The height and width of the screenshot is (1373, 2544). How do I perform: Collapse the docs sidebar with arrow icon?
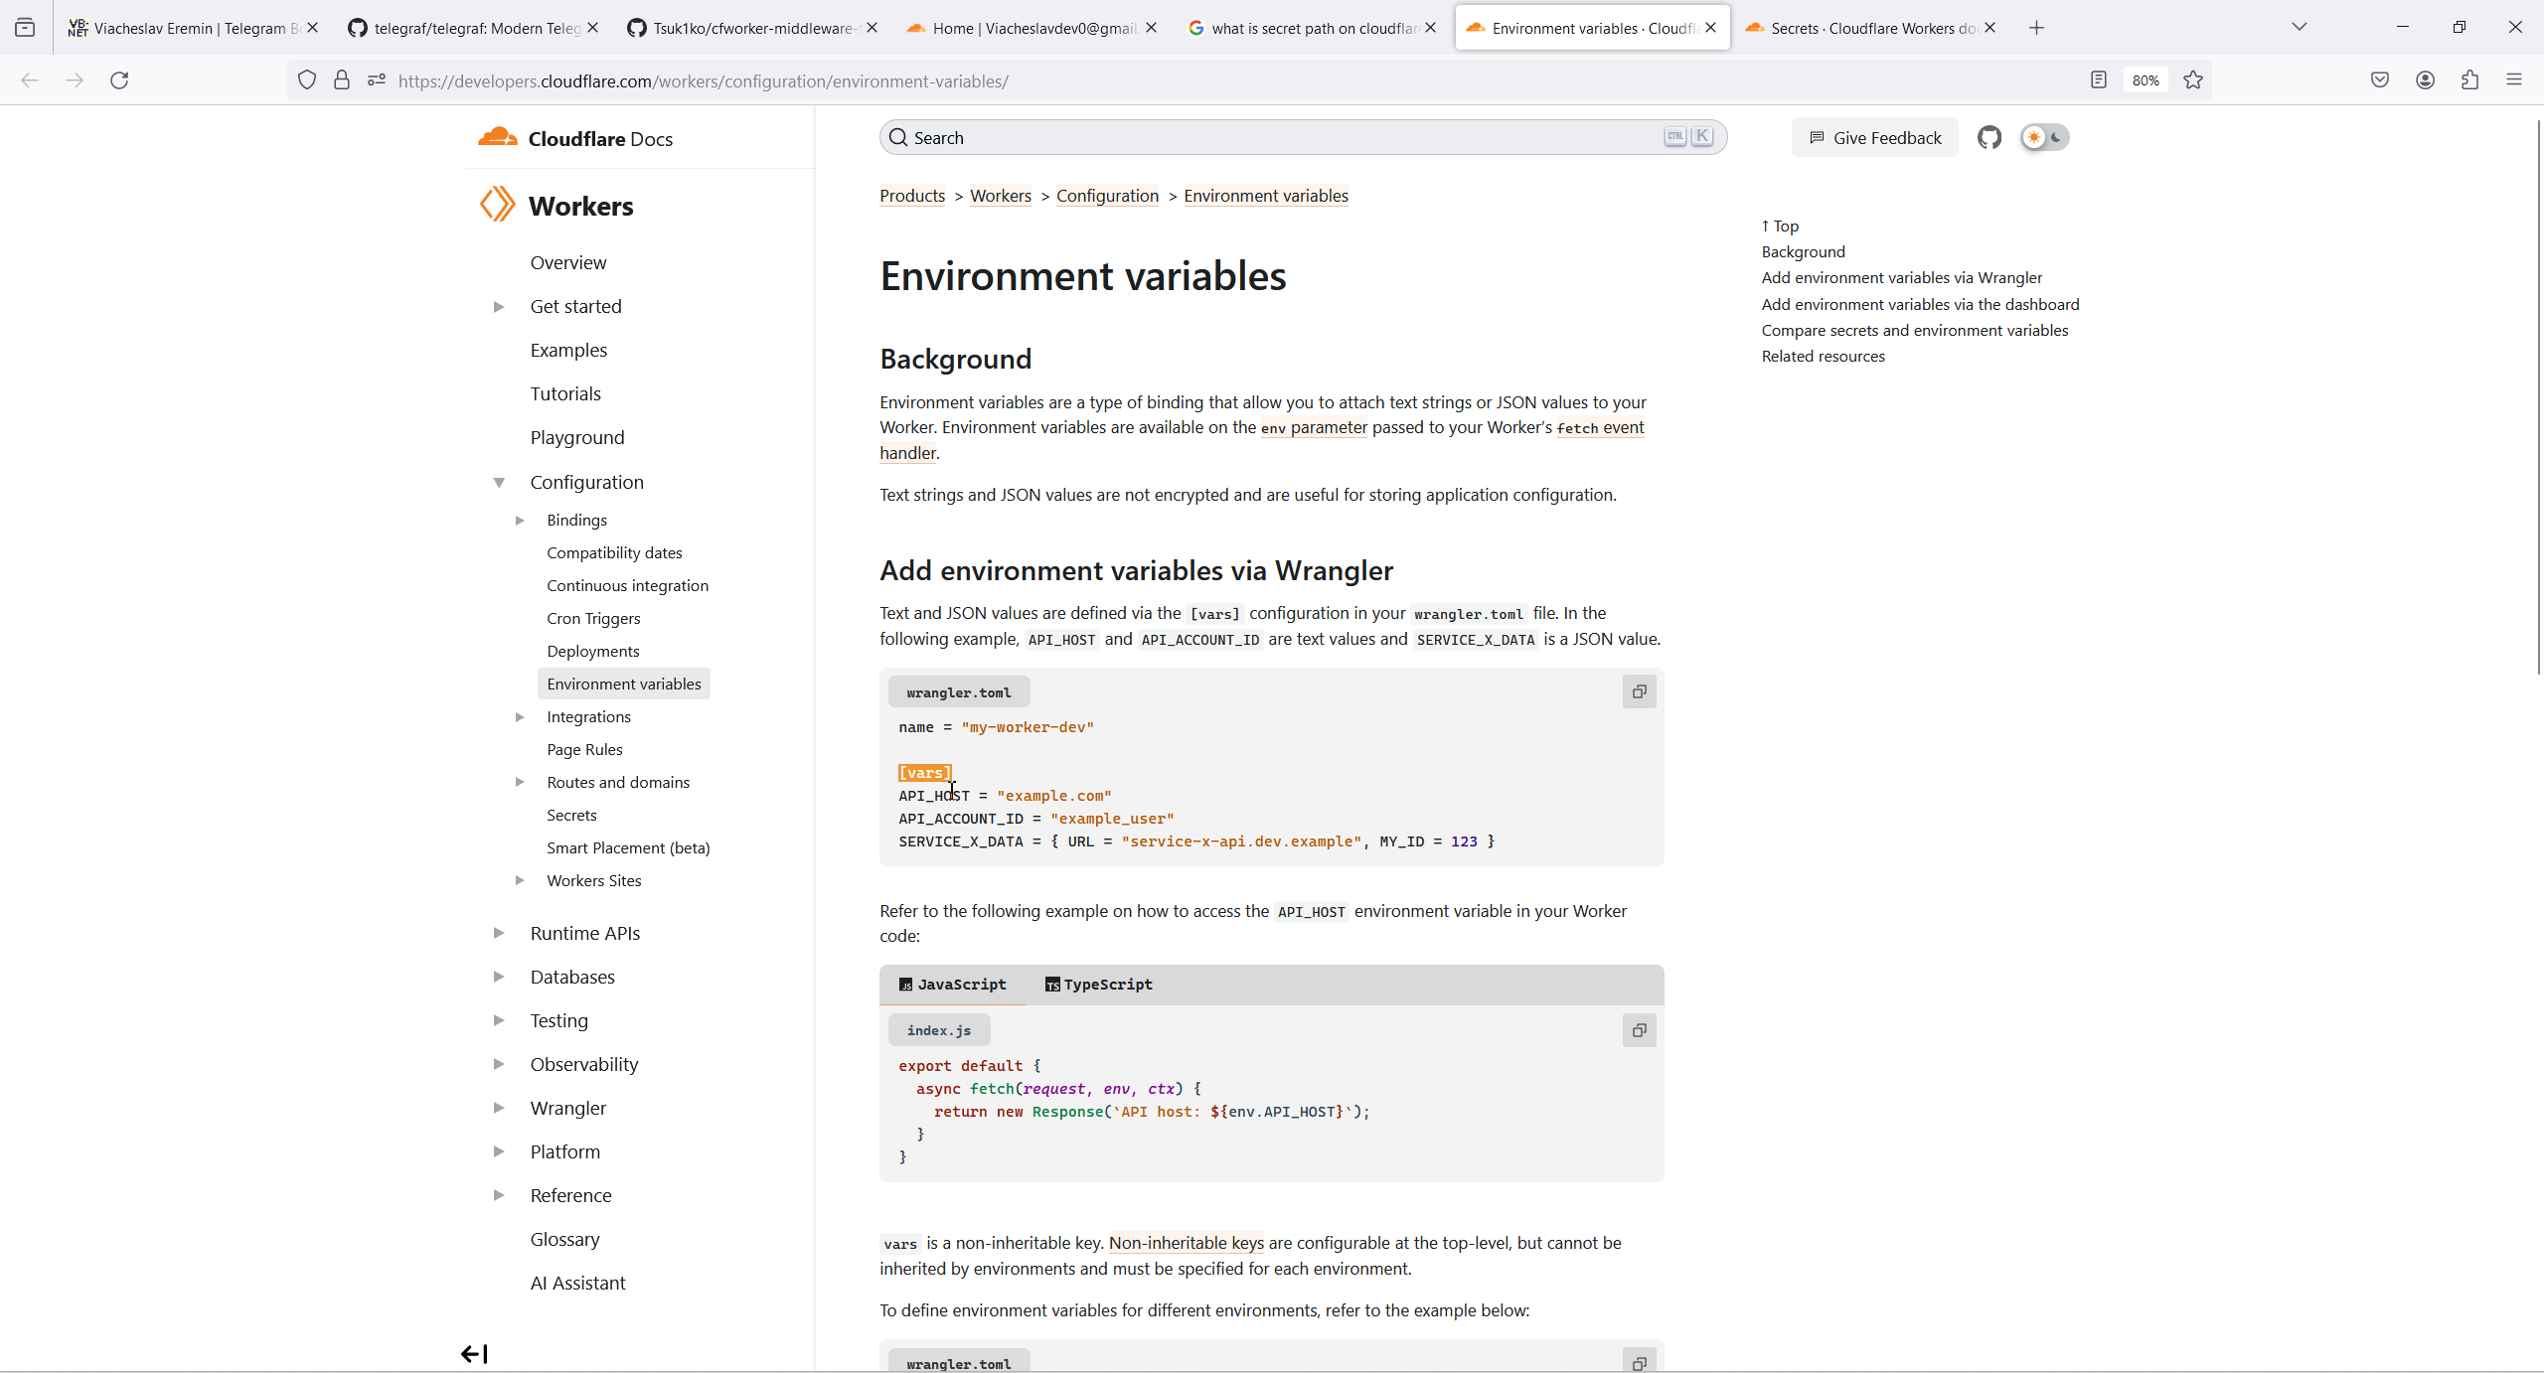pos(474,1353)
